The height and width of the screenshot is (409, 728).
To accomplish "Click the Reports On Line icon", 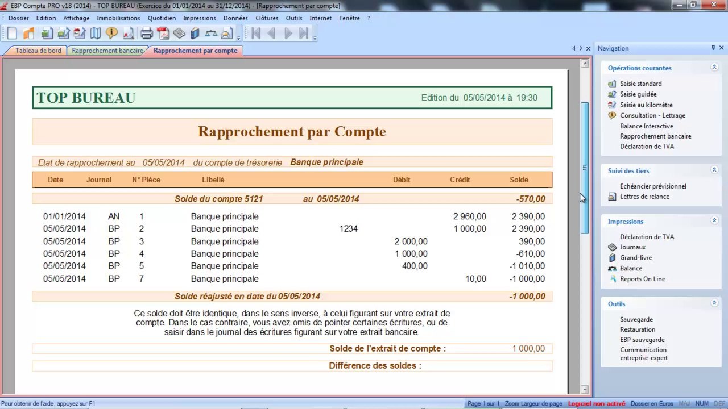I will coord(612,279).
